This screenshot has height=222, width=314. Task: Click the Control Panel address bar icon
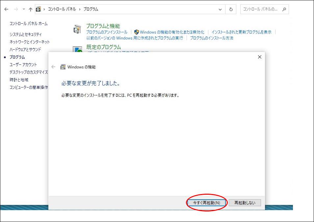(38, 9)
